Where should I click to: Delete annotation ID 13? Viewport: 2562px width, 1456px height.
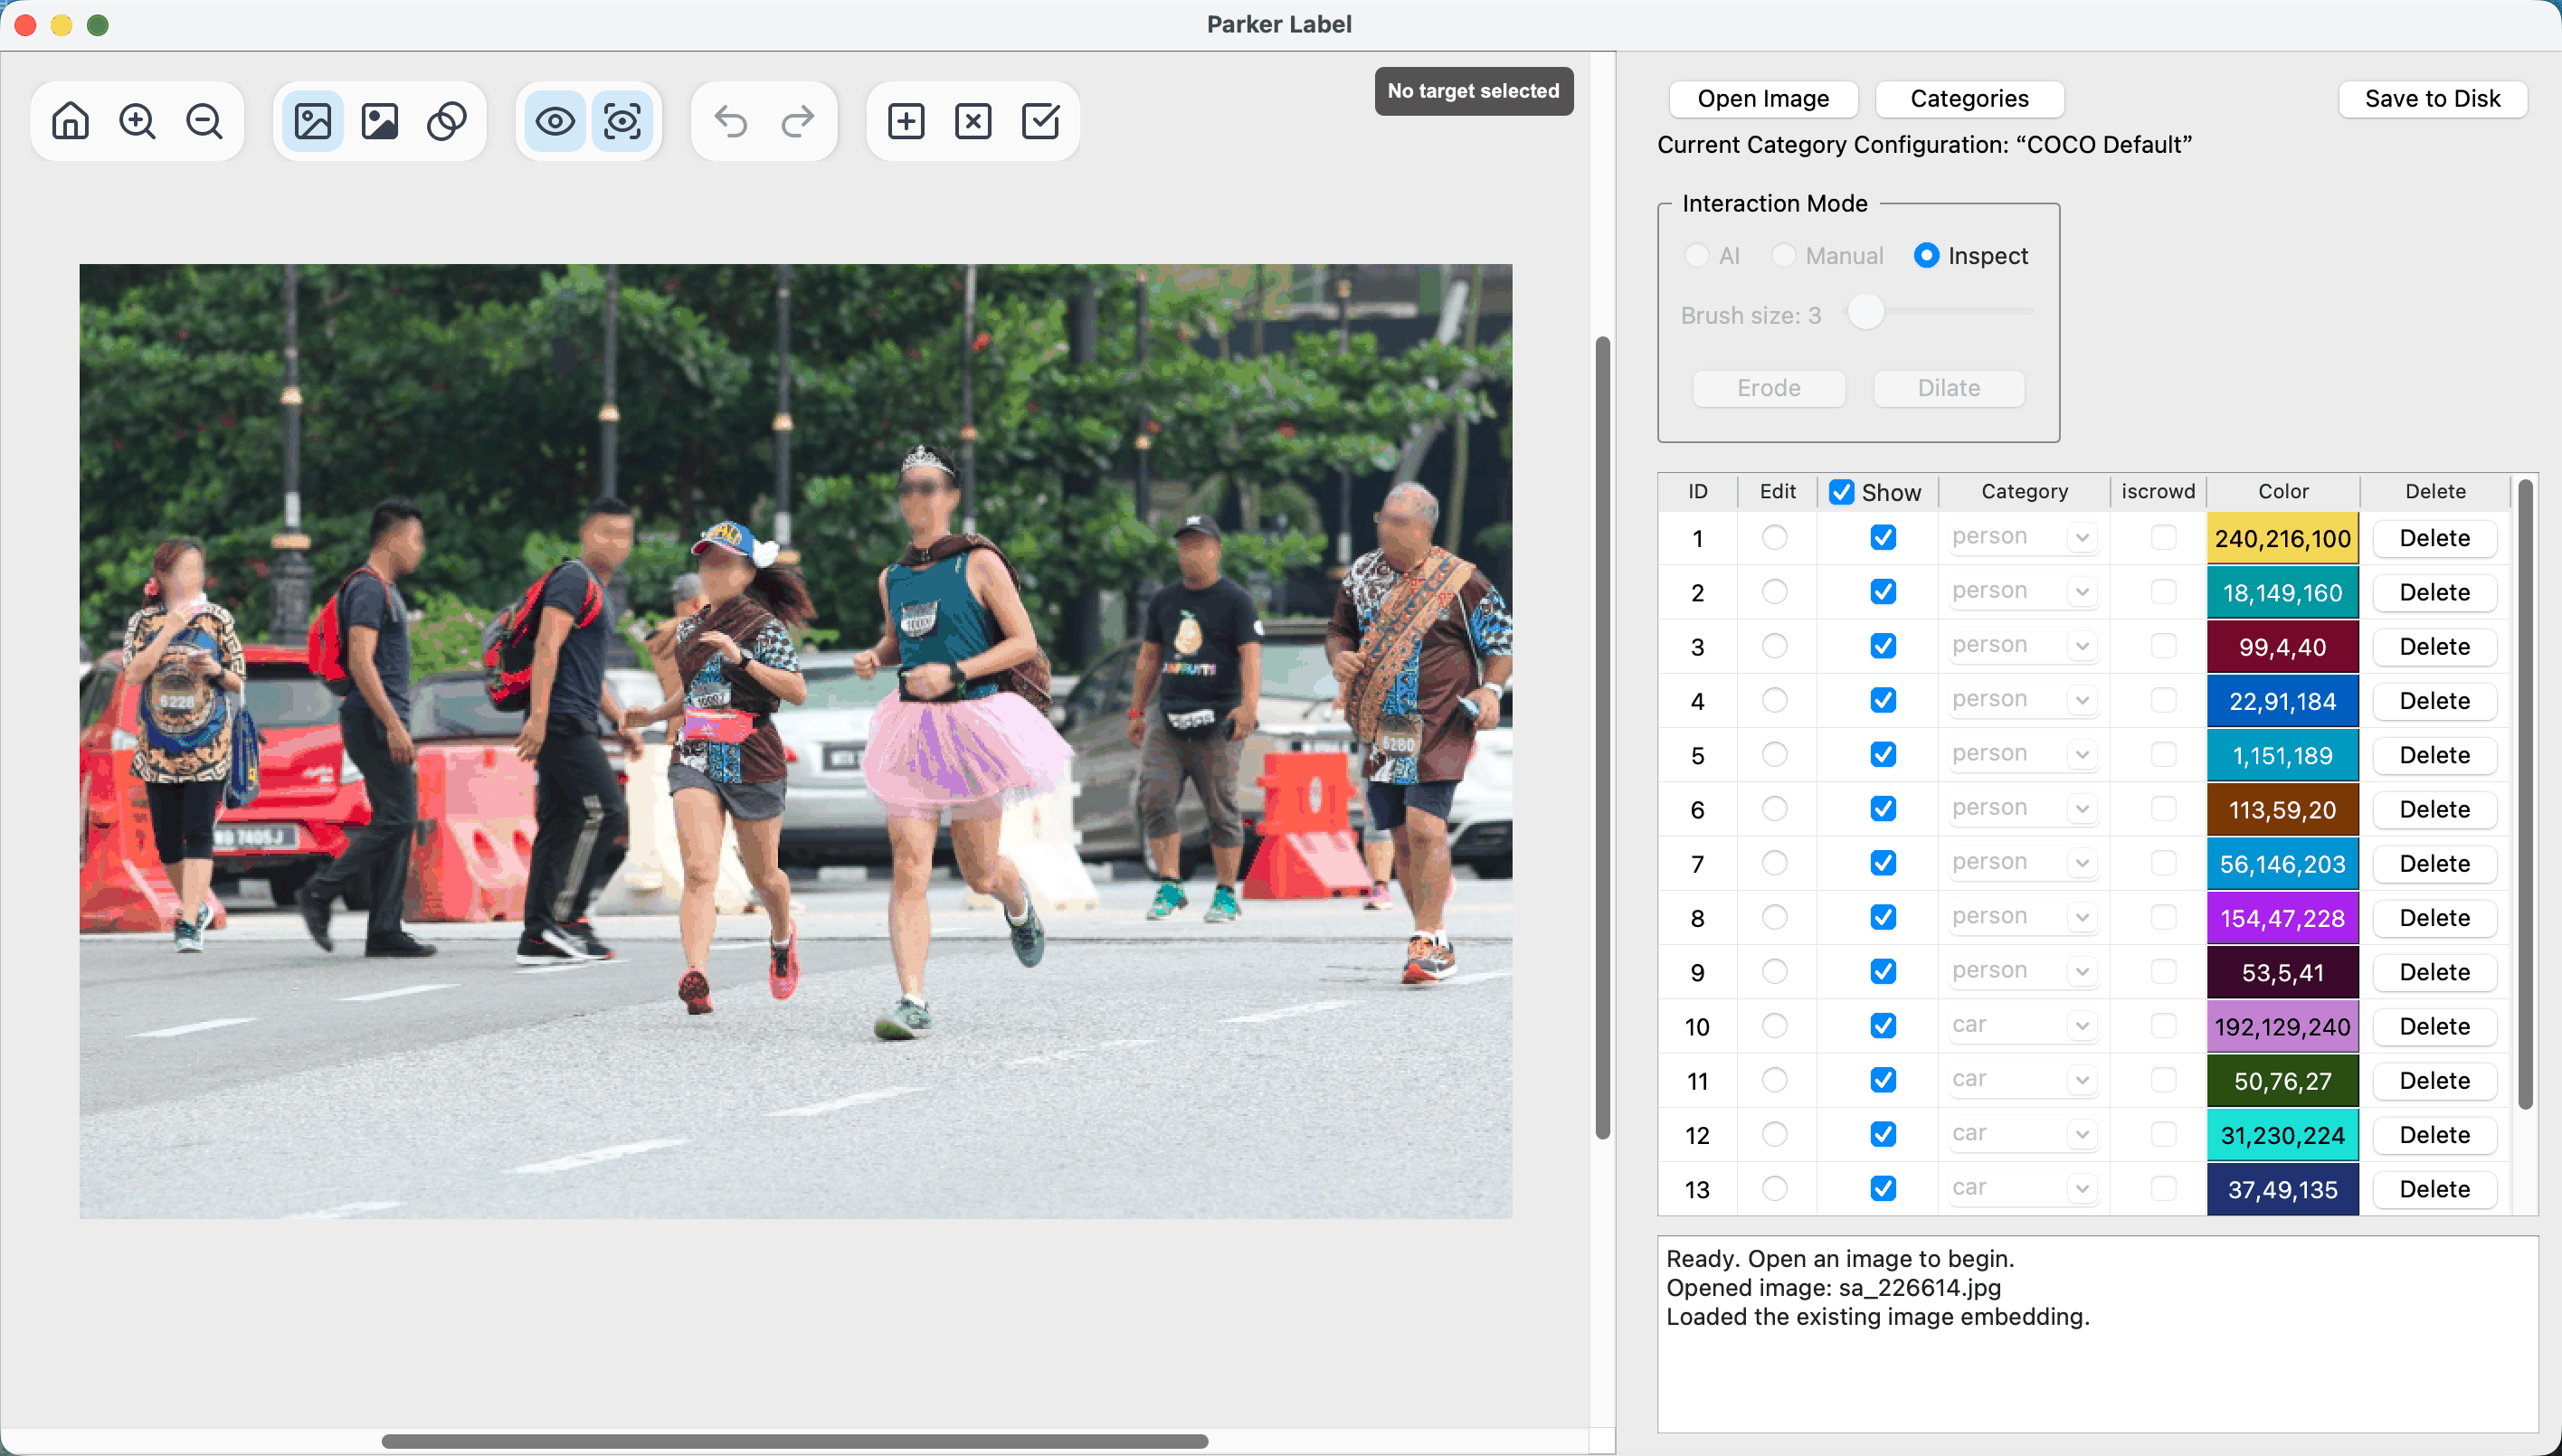[2434, 1189]
